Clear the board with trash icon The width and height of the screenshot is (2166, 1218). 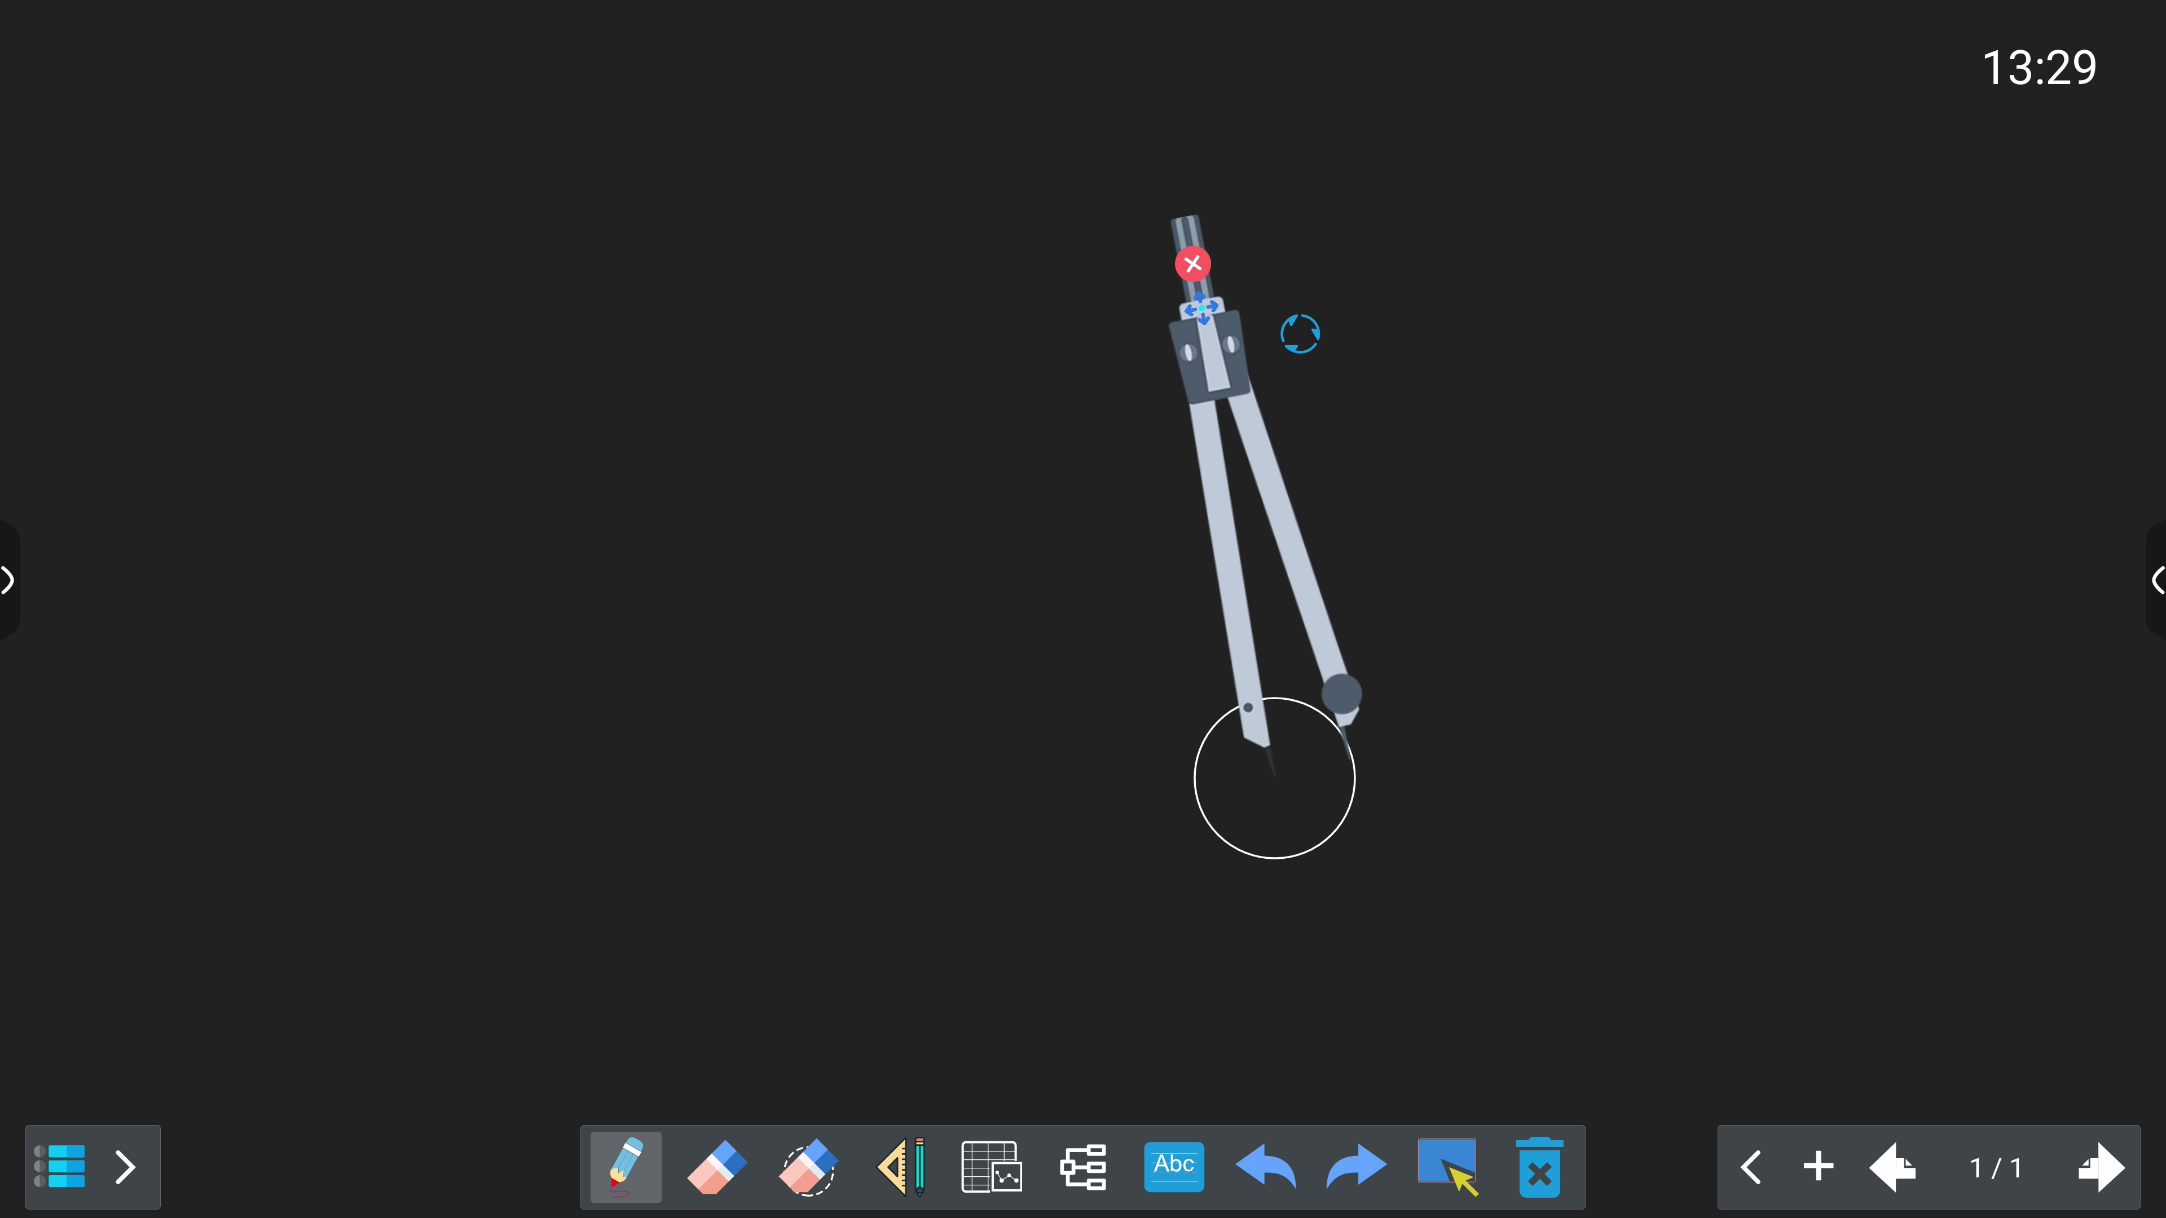tap(1539, 1167)
